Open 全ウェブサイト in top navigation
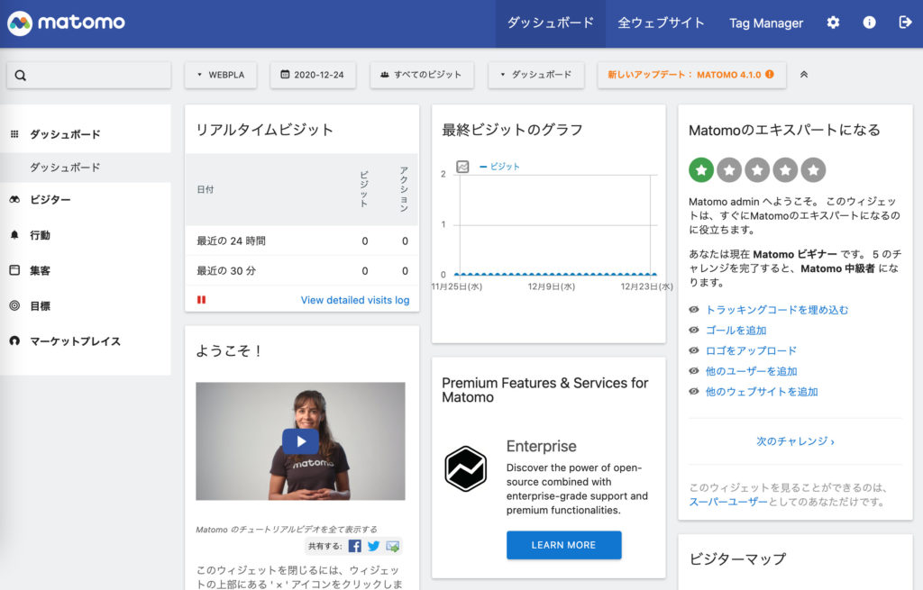 (x=661, y=23)
